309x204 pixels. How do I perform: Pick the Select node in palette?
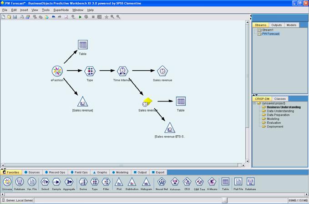click(45, 184)
